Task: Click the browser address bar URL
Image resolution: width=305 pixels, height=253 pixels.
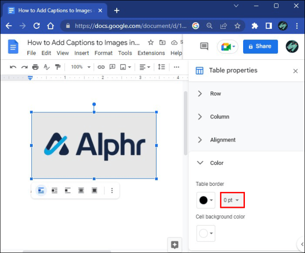Action: coord(130,26)
